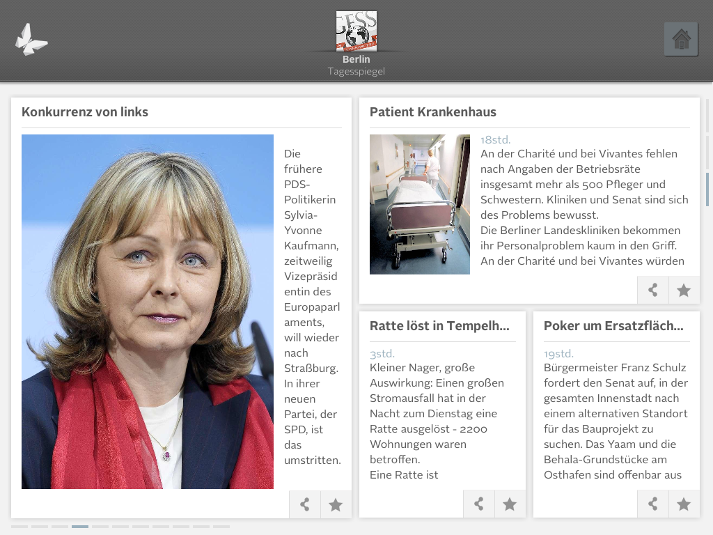The height and width of the screenshot is (535, 713).
Task: Jump to first page indicator dash
Action: (x=19, y=527)
